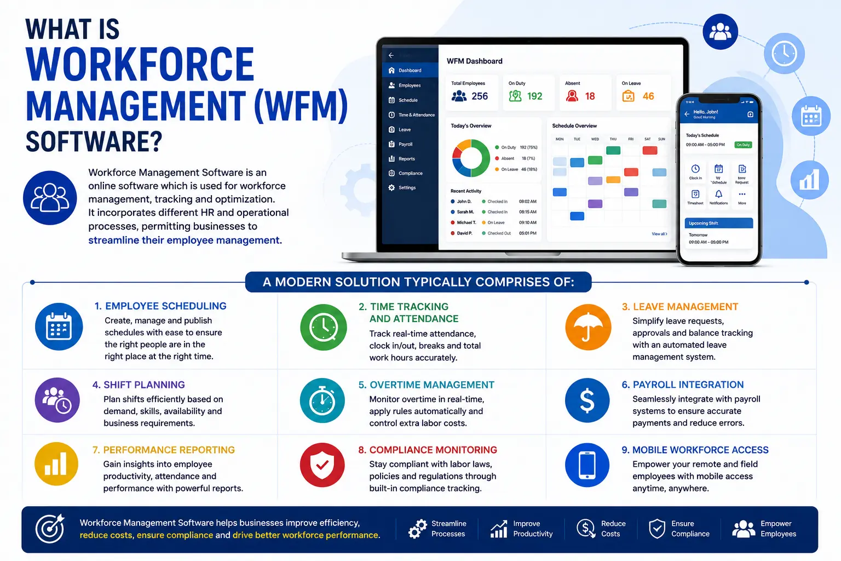Go to Time & Attendance sidebar item

(410, 115)
